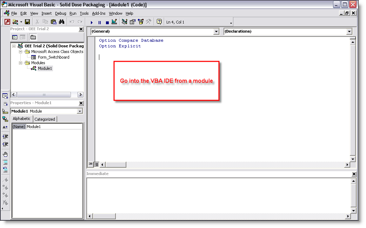Click the Paste clipboard icon

[x=53, y=22]
